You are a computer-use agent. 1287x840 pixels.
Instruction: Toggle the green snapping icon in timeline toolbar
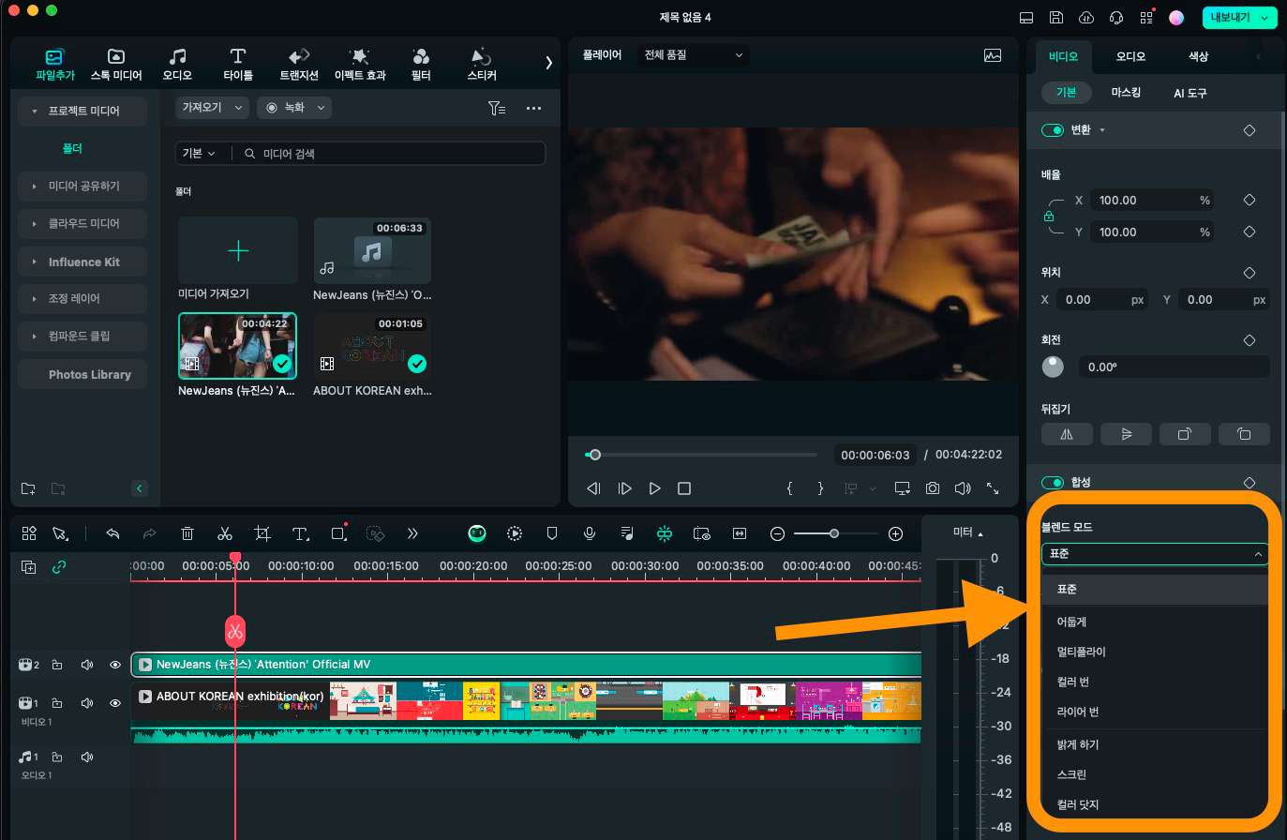tap(665, 533)
